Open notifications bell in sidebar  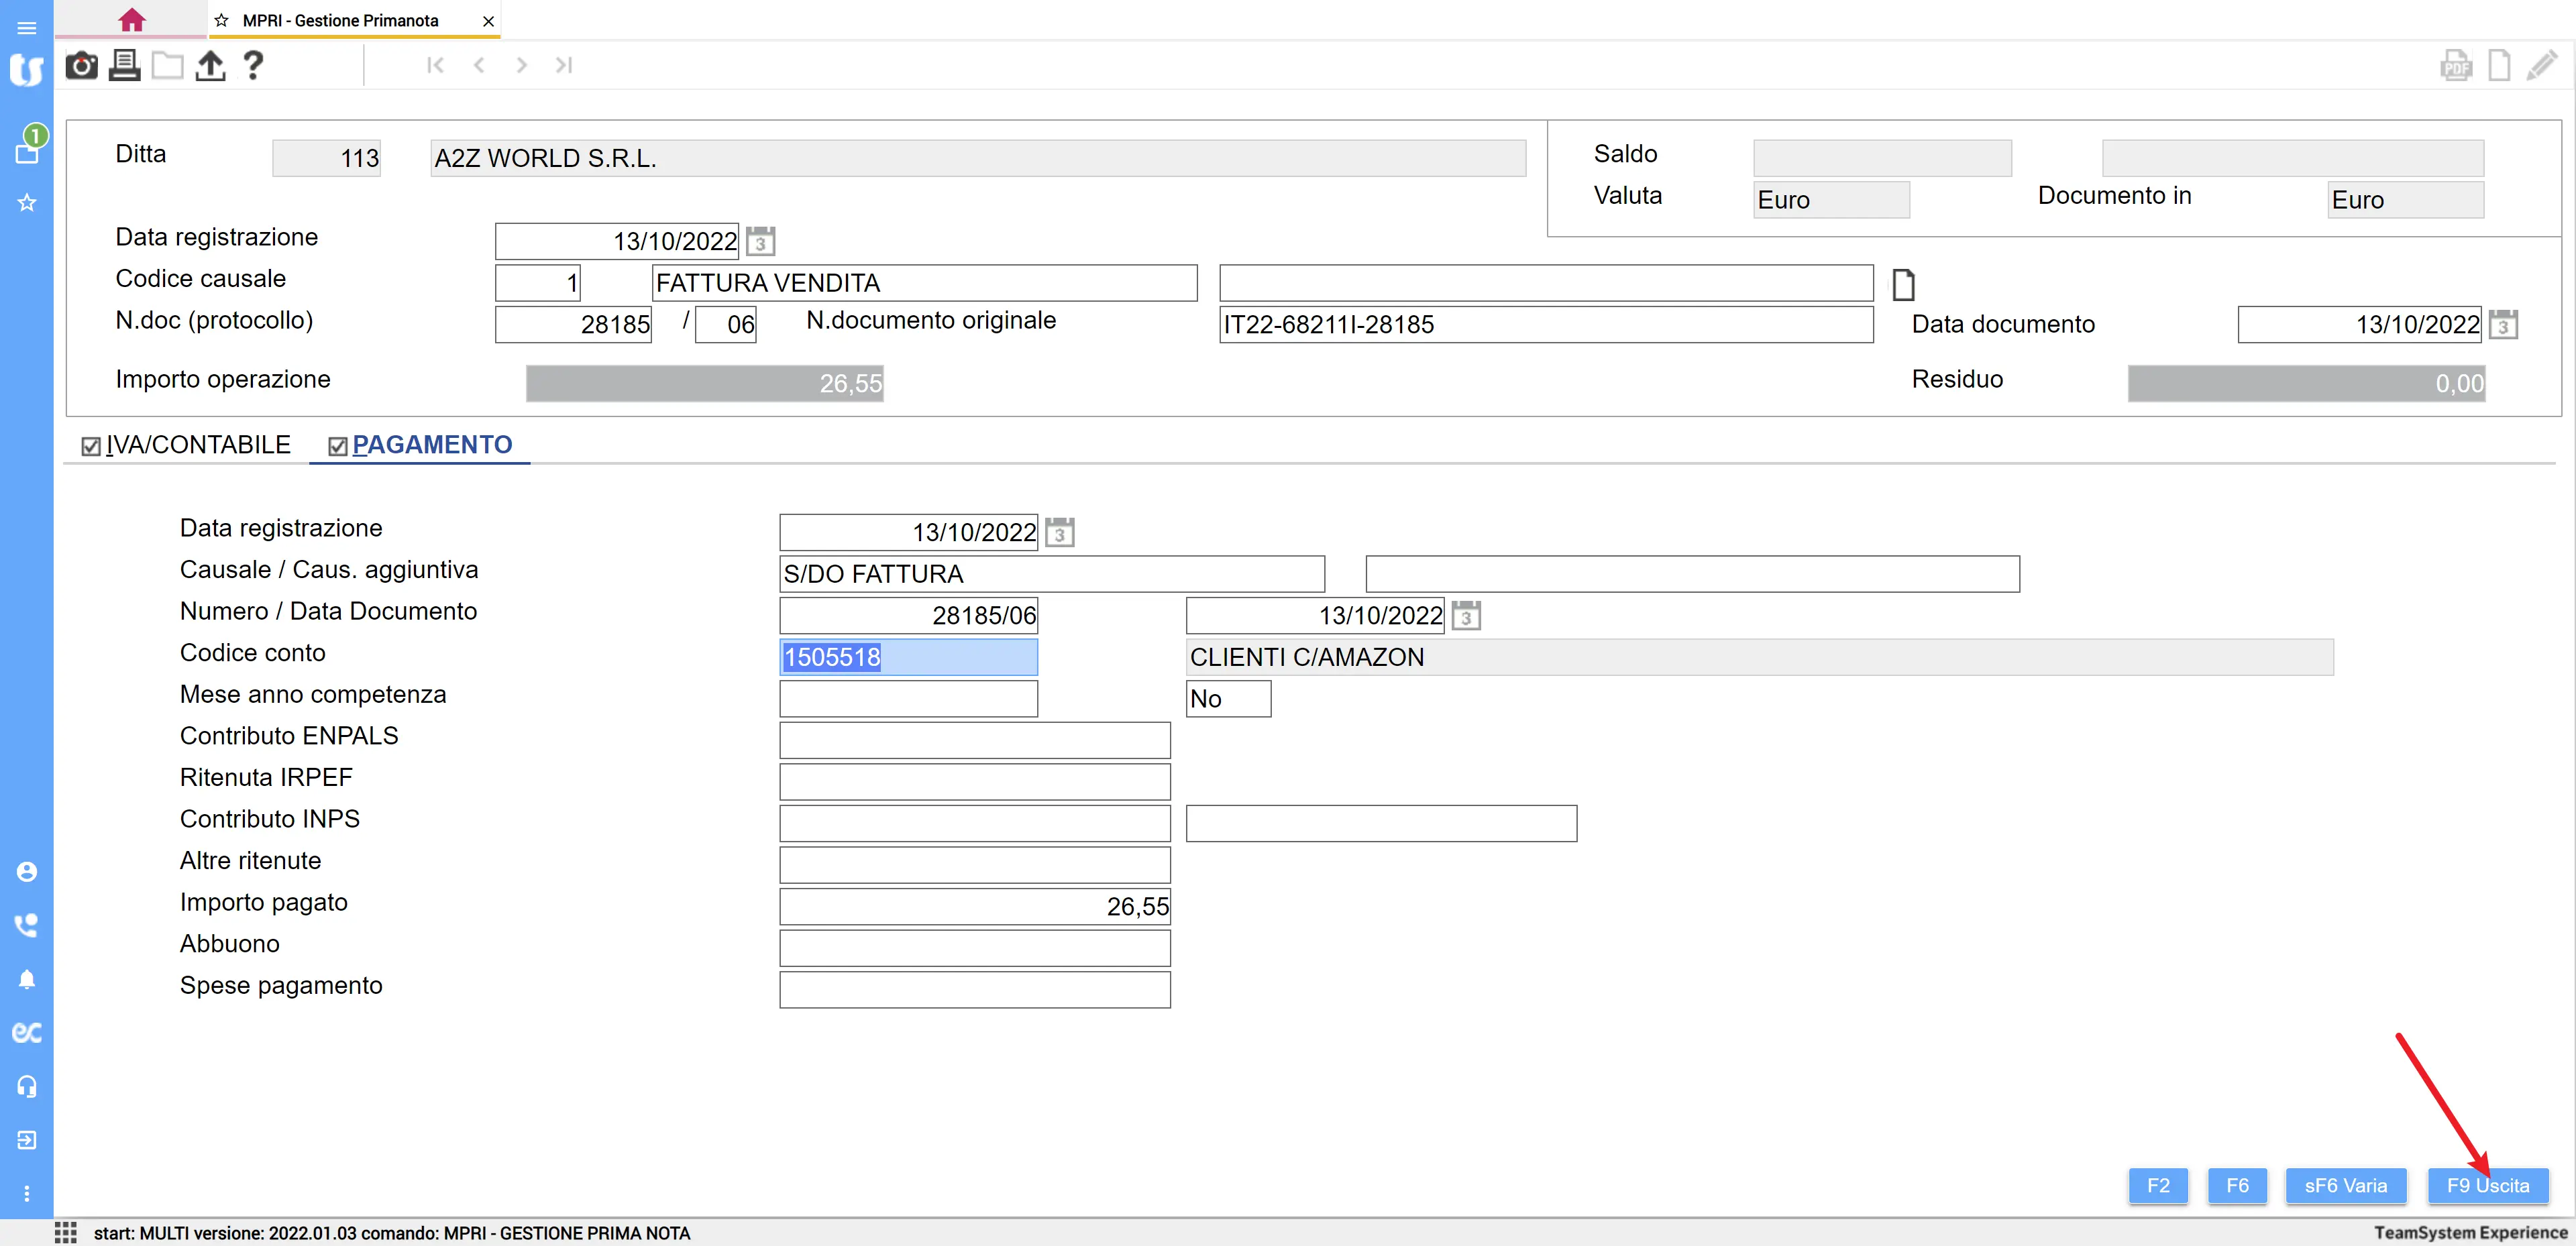[x=27, y=979]
